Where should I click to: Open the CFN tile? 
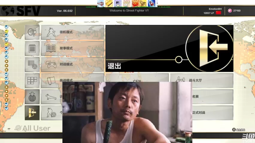(x=137, y=78)
